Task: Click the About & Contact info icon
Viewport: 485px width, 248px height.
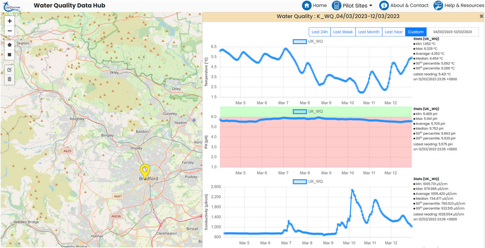Action: click(x=384, y=5)
